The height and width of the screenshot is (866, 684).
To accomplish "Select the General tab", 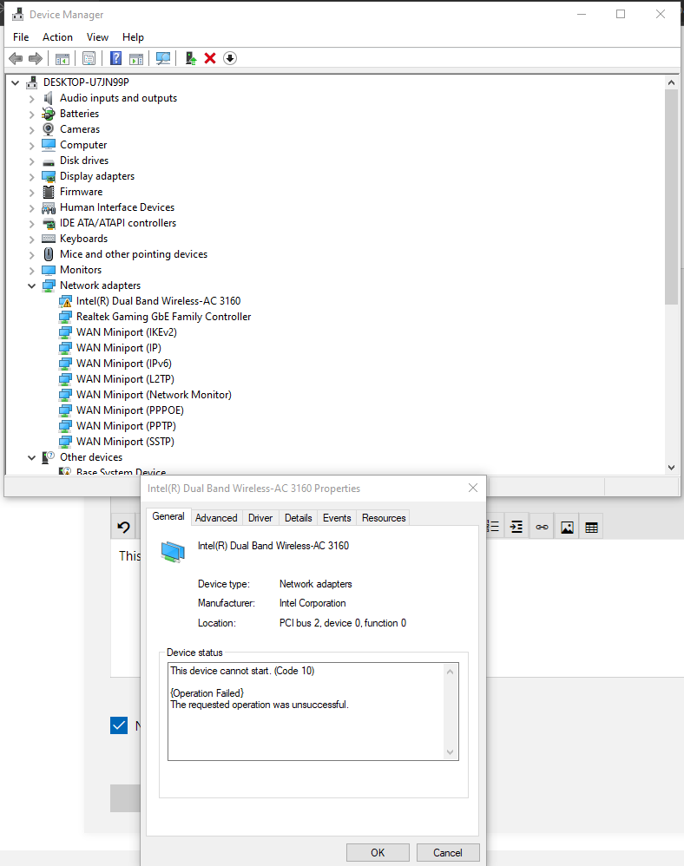I will point(168,516).
